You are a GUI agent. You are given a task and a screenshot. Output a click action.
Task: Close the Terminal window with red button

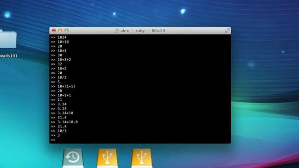pos(54,31)
